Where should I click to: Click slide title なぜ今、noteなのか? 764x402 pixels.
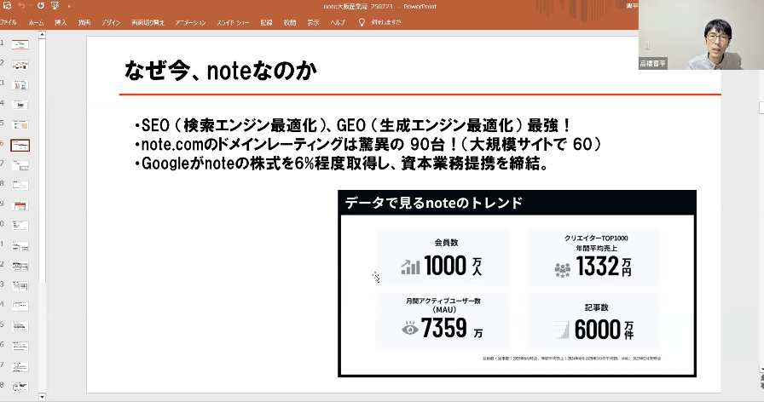click(221, 71)
